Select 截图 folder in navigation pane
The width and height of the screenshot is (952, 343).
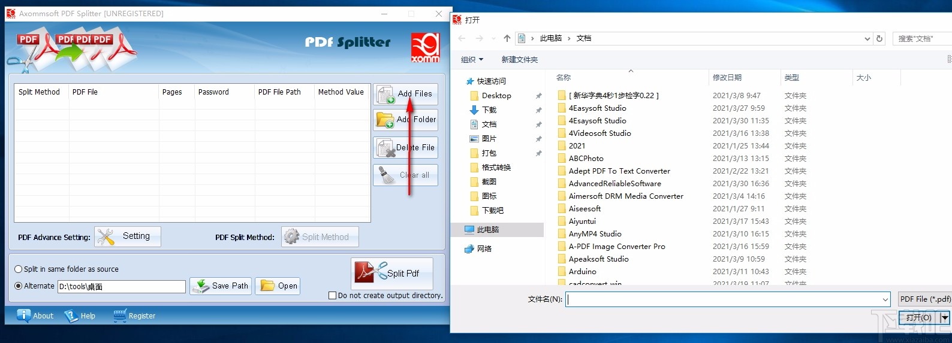tap(489, 182)
